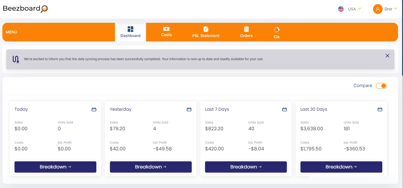Expand the USA country dropdown arrow

tap(360, 9)
